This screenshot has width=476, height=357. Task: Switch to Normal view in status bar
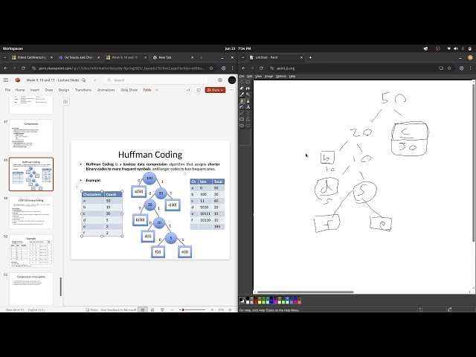click(143, 310)
